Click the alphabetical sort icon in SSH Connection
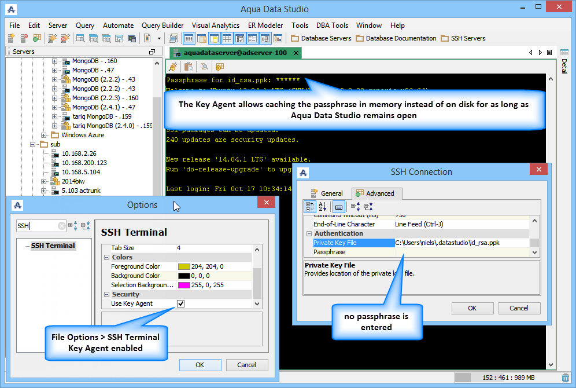 tap(323, 207)
